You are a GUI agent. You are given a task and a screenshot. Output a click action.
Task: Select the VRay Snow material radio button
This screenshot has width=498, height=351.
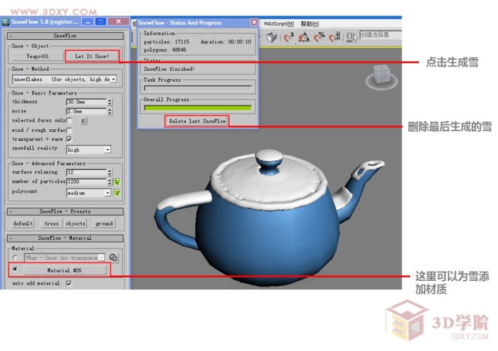(x=15, y=257)
